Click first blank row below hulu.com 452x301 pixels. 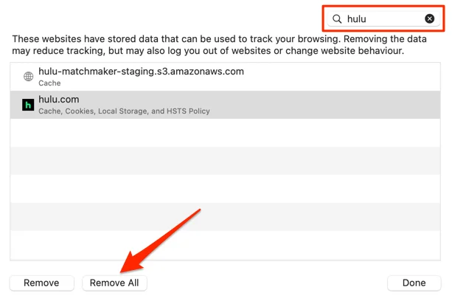point(225,133)
